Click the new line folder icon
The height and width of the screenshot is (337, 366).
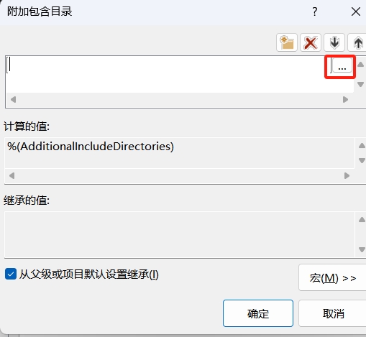click(287, 42)
